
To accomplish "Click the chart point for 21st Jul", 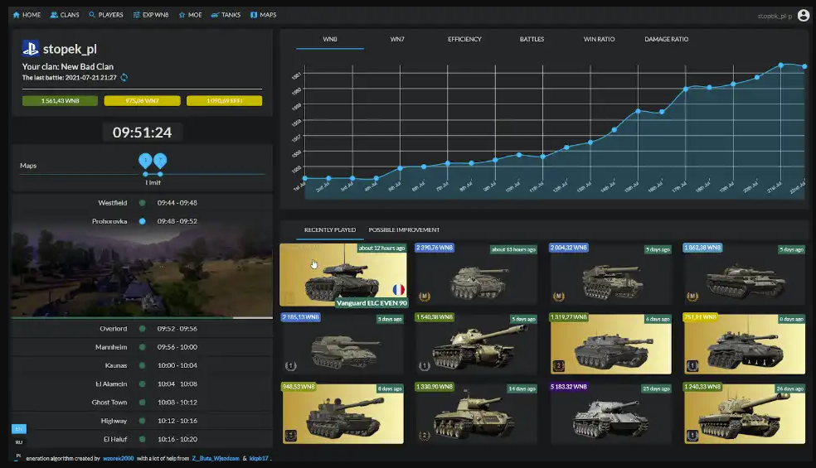I will point(780,65).
